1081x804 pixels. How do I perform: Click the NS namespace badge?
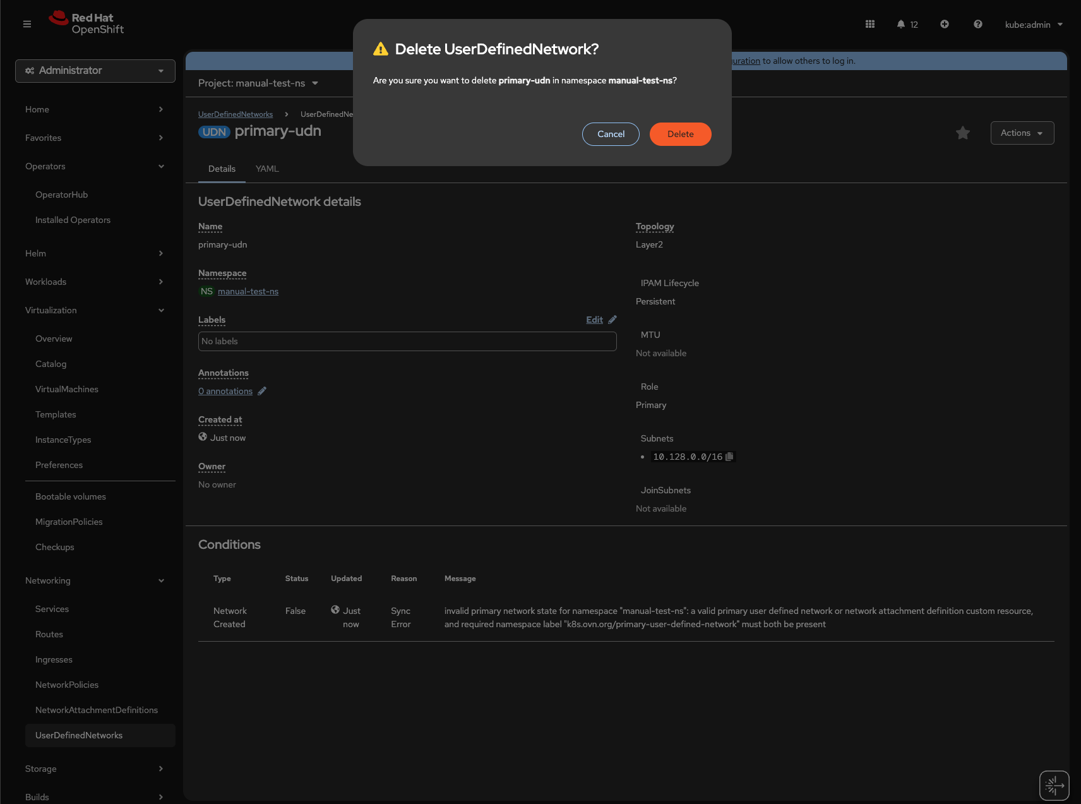(x=206, y=291)
